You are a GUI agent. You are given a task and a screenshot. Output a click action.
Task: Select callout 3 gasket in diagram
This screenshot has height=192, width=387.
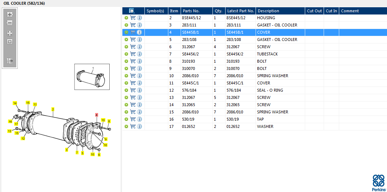66,150
